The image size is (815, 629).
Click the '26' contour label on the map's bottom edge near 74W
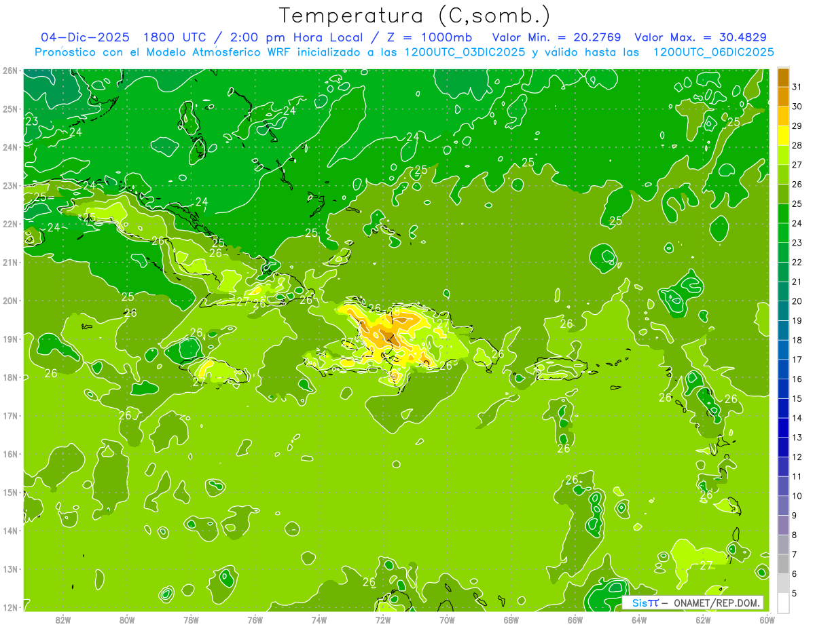tap(369, 582)
